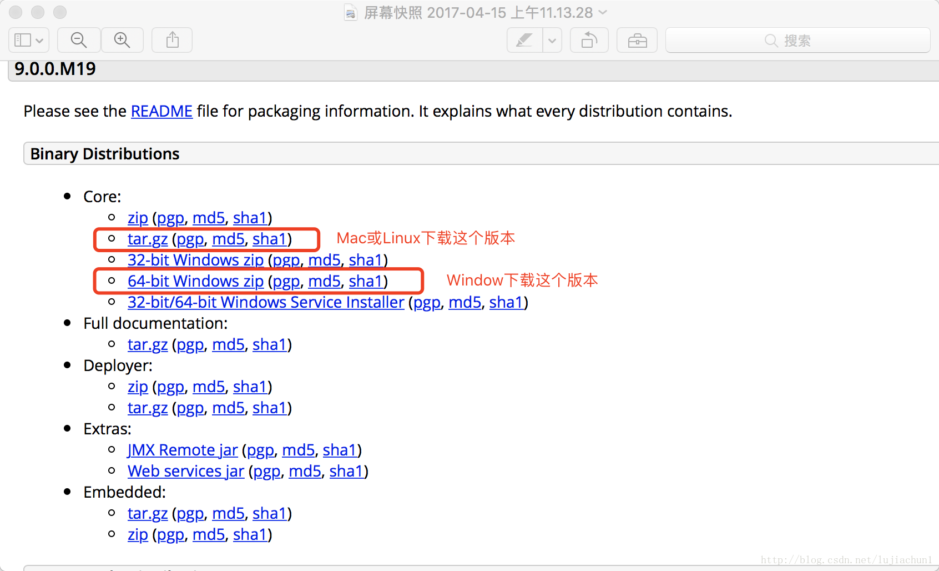Open md5 link for 32-bit Windows zip
The image size is (939, 571).
[x=324, y=260]
